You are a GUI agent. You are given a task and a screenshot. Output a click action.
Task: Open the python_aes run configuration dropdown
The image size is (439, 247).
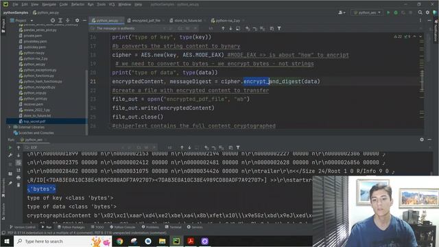coord(367,12)
